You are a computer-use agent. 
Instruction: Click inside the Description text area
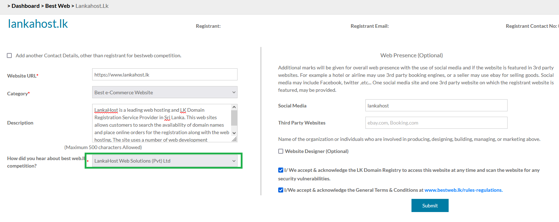tap(161, 123)
